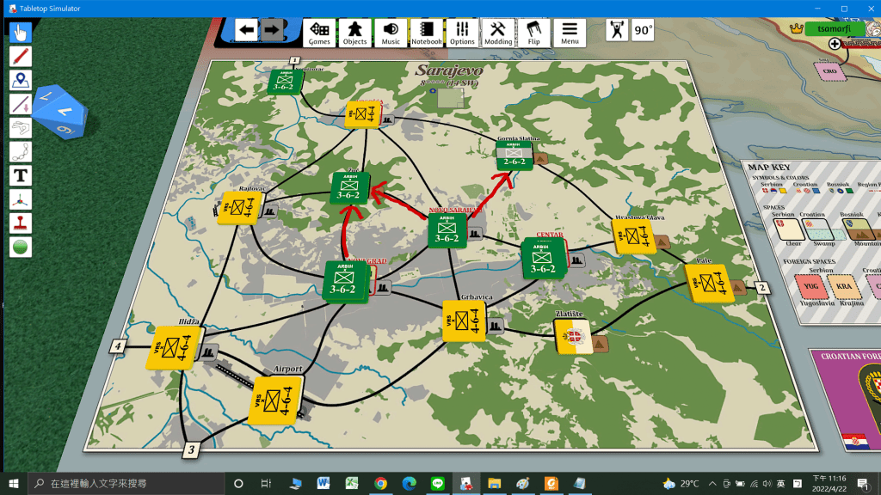Screen dimensions: 881x495
Task: Select the red Snap stamp tool
Action: (x=21, y=223)
